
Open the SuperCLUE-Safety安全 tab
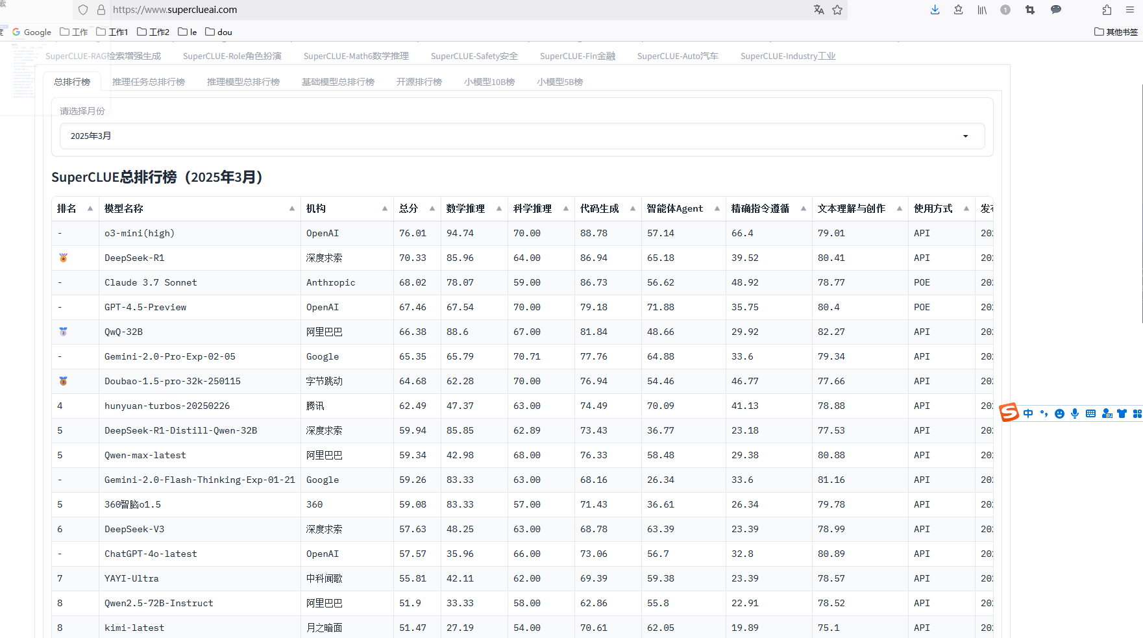tap(474, 56)
